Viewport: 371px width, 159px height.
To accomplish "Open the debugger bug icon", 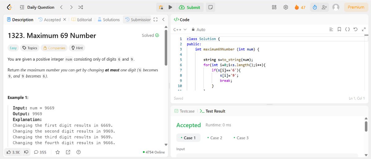I will point(161,7).
